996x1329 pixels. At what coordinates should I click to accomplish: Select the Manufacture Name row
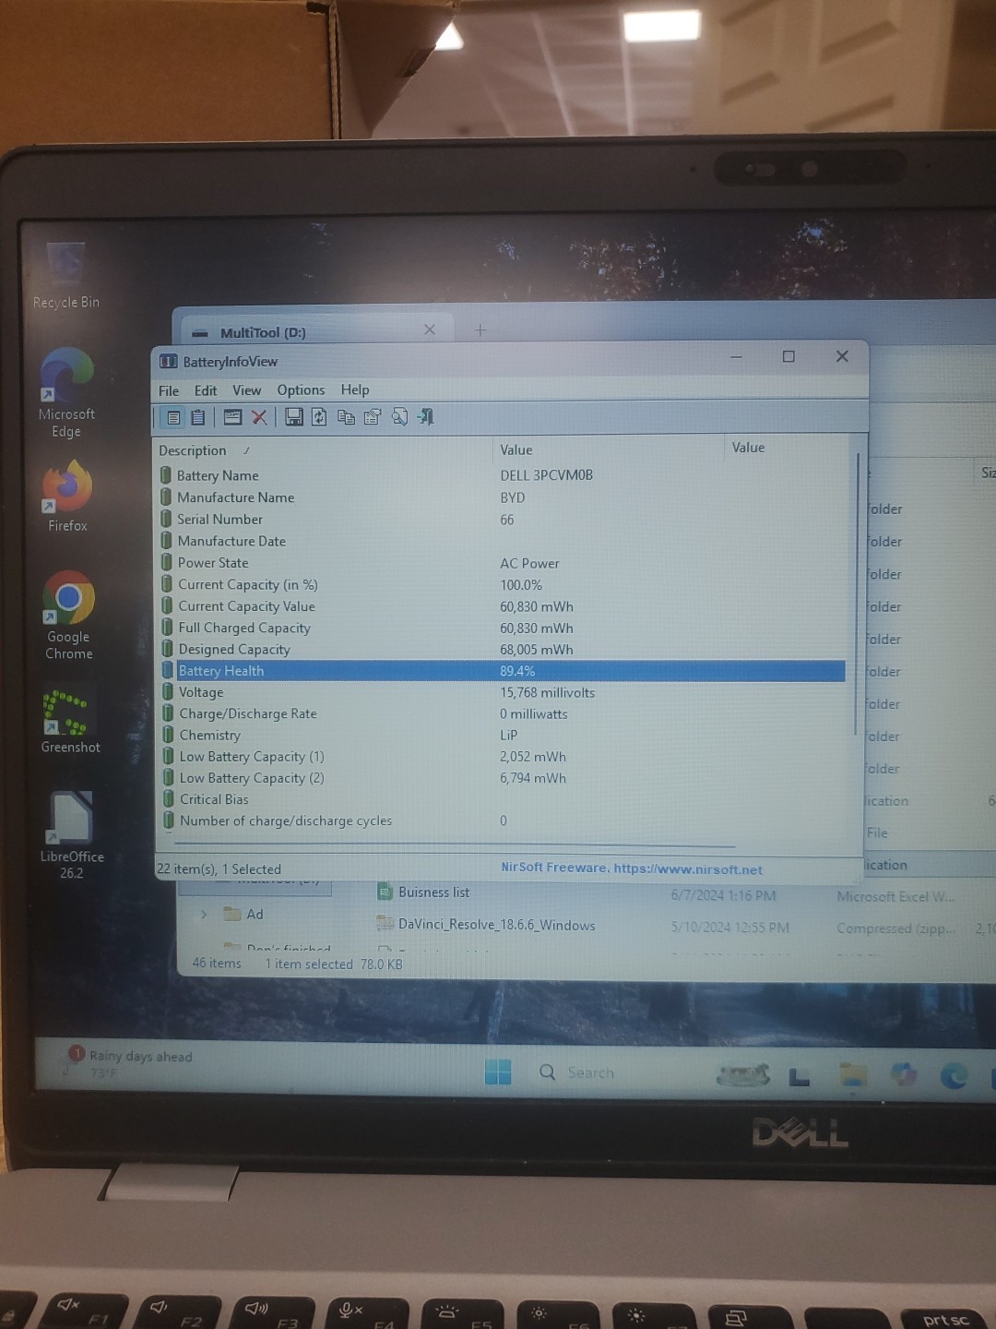[503, 497]
